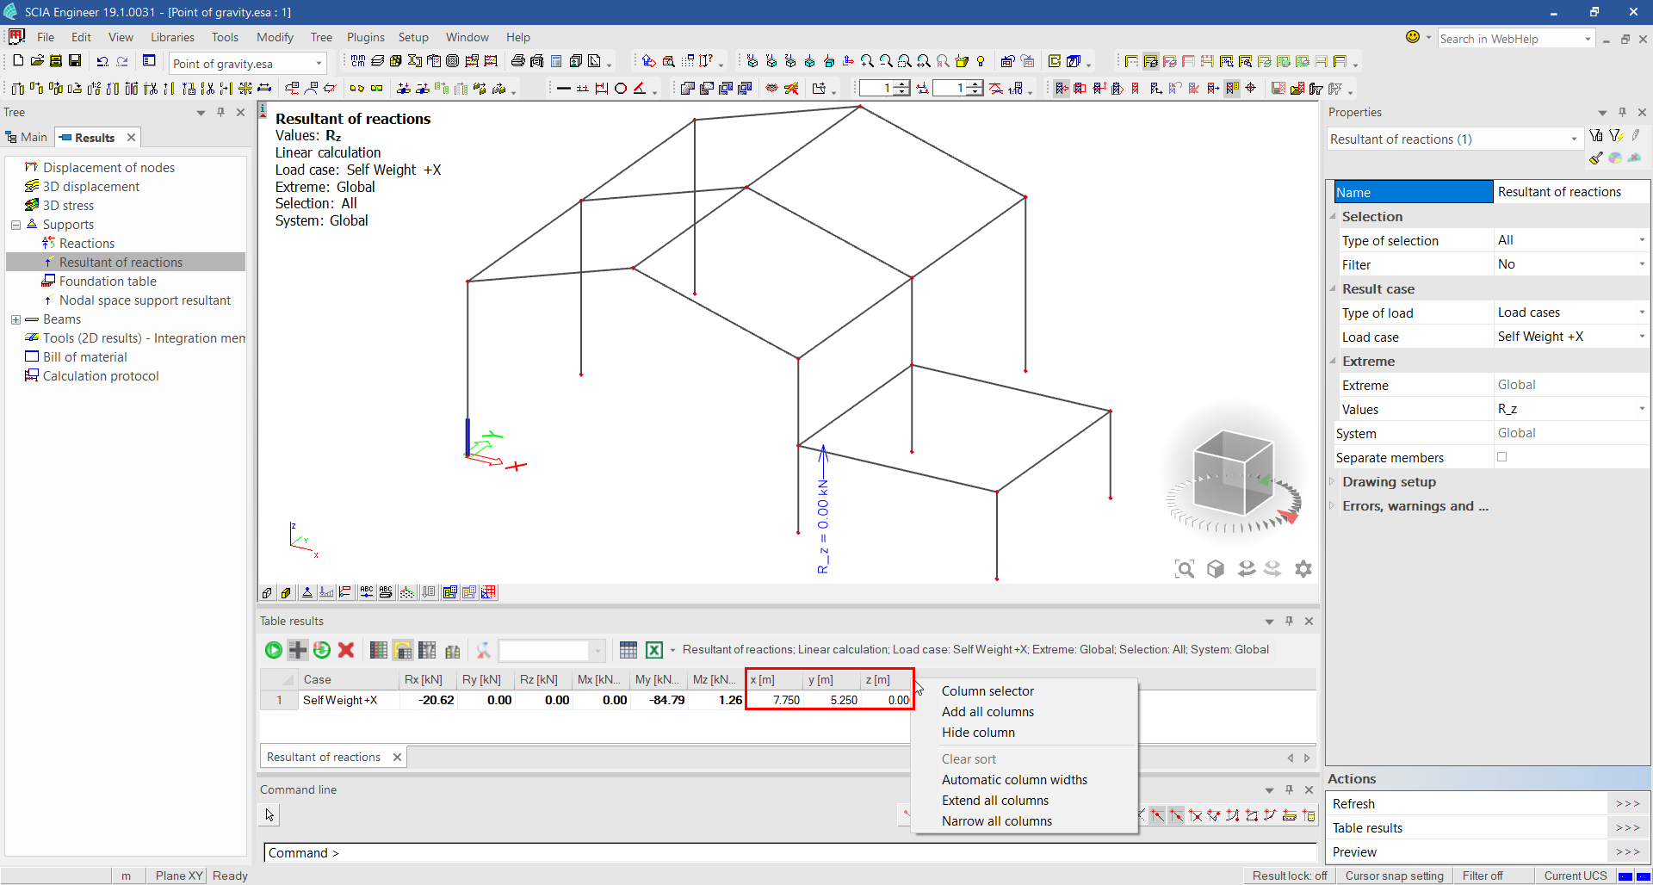The image size is (1653, 885).
Task: Click the Export to Excel icon
Action: [654, 650]
